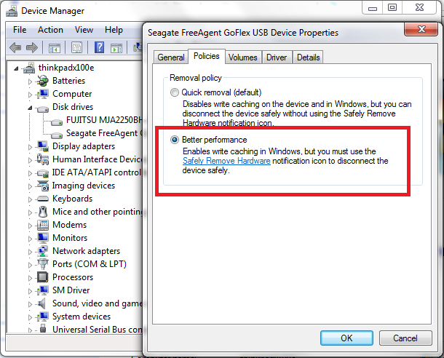Click the Computer category icon
444x358 pixels.
click(42, 94)
